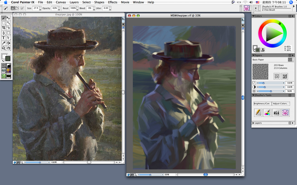Screen dimensions: 297x185
Task: Collapse the Papers panel
Action: (x=253, y=55)
